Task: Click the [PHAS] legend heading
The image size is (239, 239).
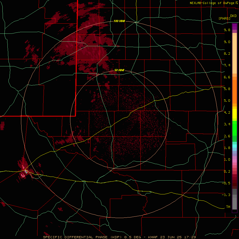Action: pos(224,18)
